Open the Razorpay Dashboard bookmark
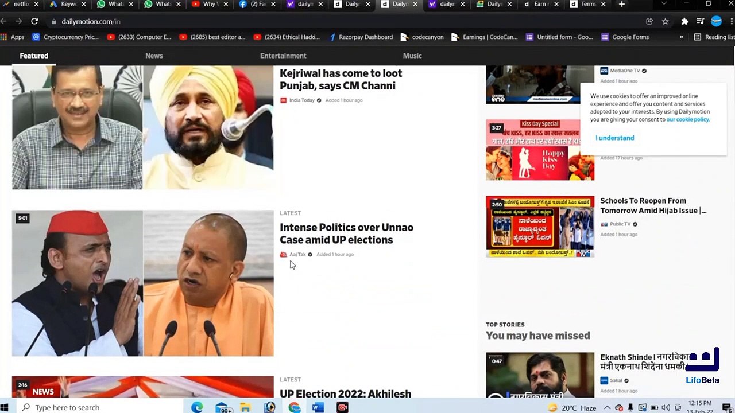This screenshot has width=735, height=413. click(361, 37)
